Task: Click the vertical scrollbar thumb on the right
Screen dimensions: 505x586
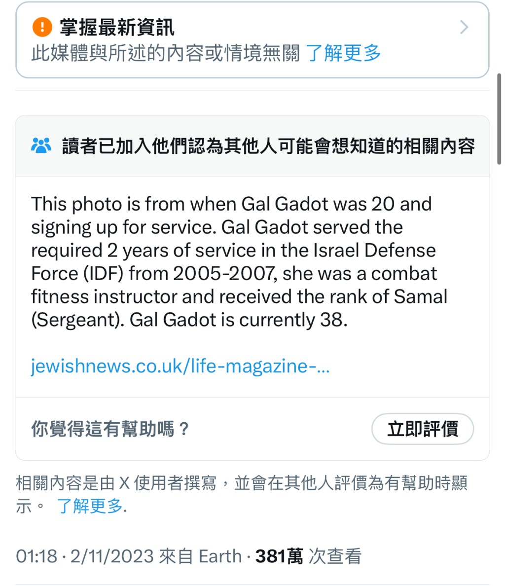Action: coord(499,119)
